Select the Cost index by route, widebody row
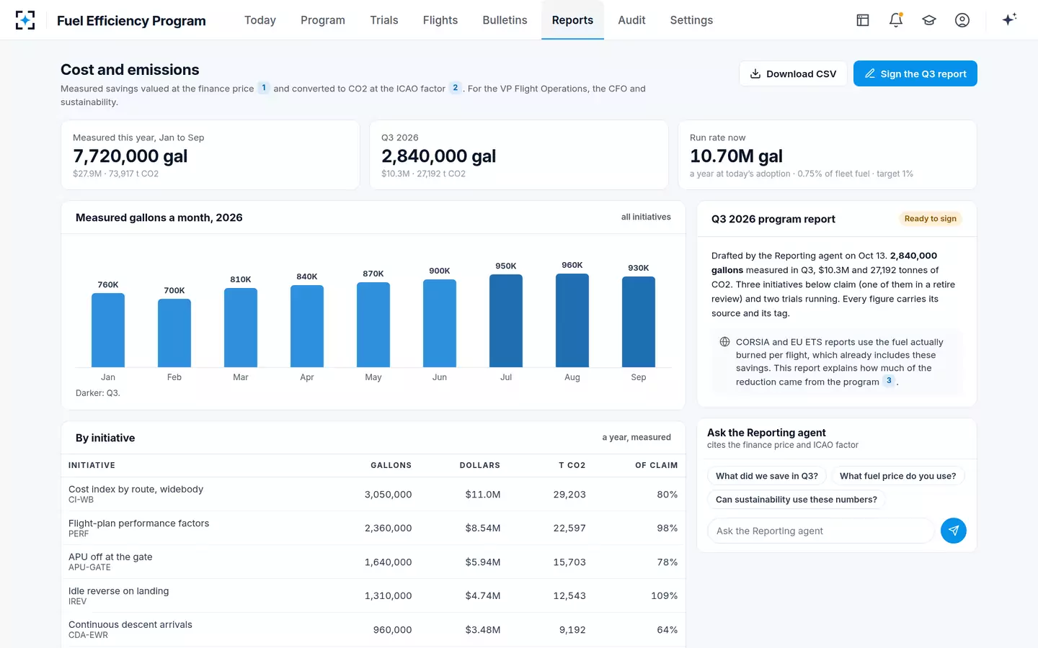Screen dimensions: 1038x648 point(373,494)
